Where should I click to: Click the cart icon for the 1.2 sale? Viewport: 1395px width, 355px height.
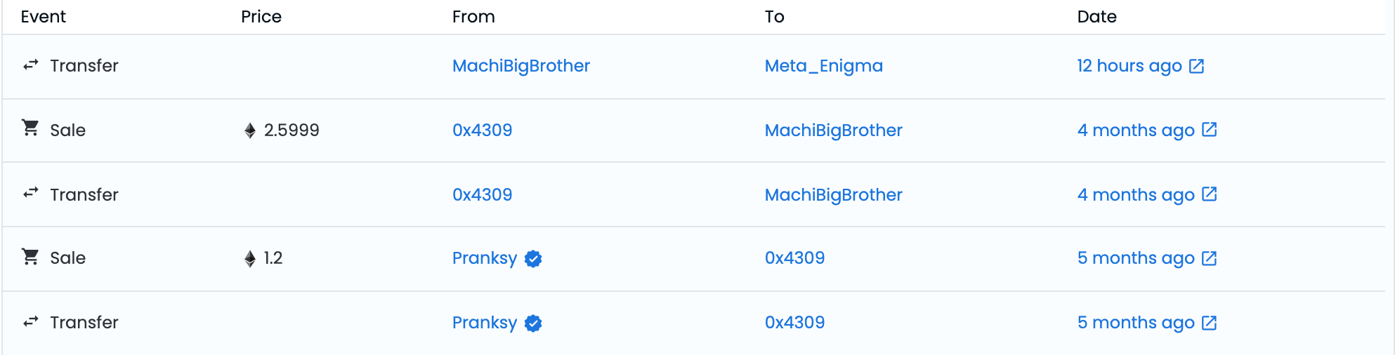click(x=30, y=257)
